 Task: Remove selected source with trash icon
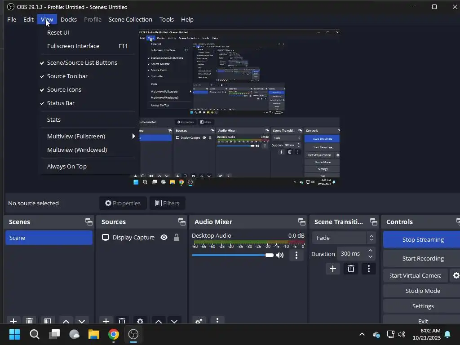122,321
